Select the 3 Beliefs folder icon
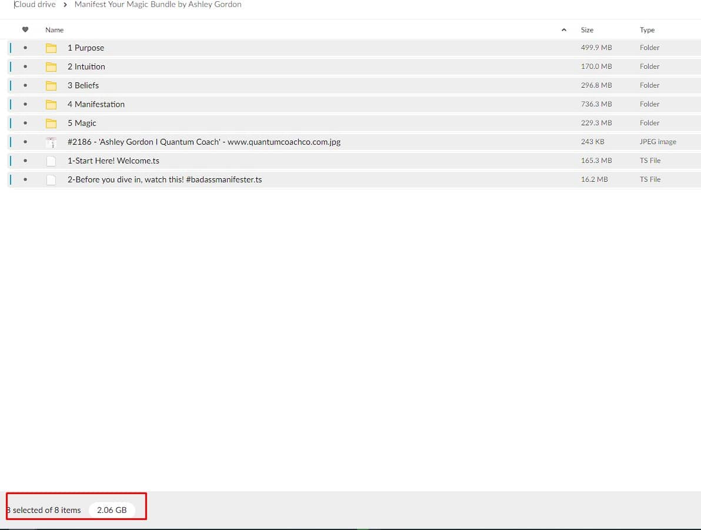The image size is (701, 530). click(x=51, y=86)
